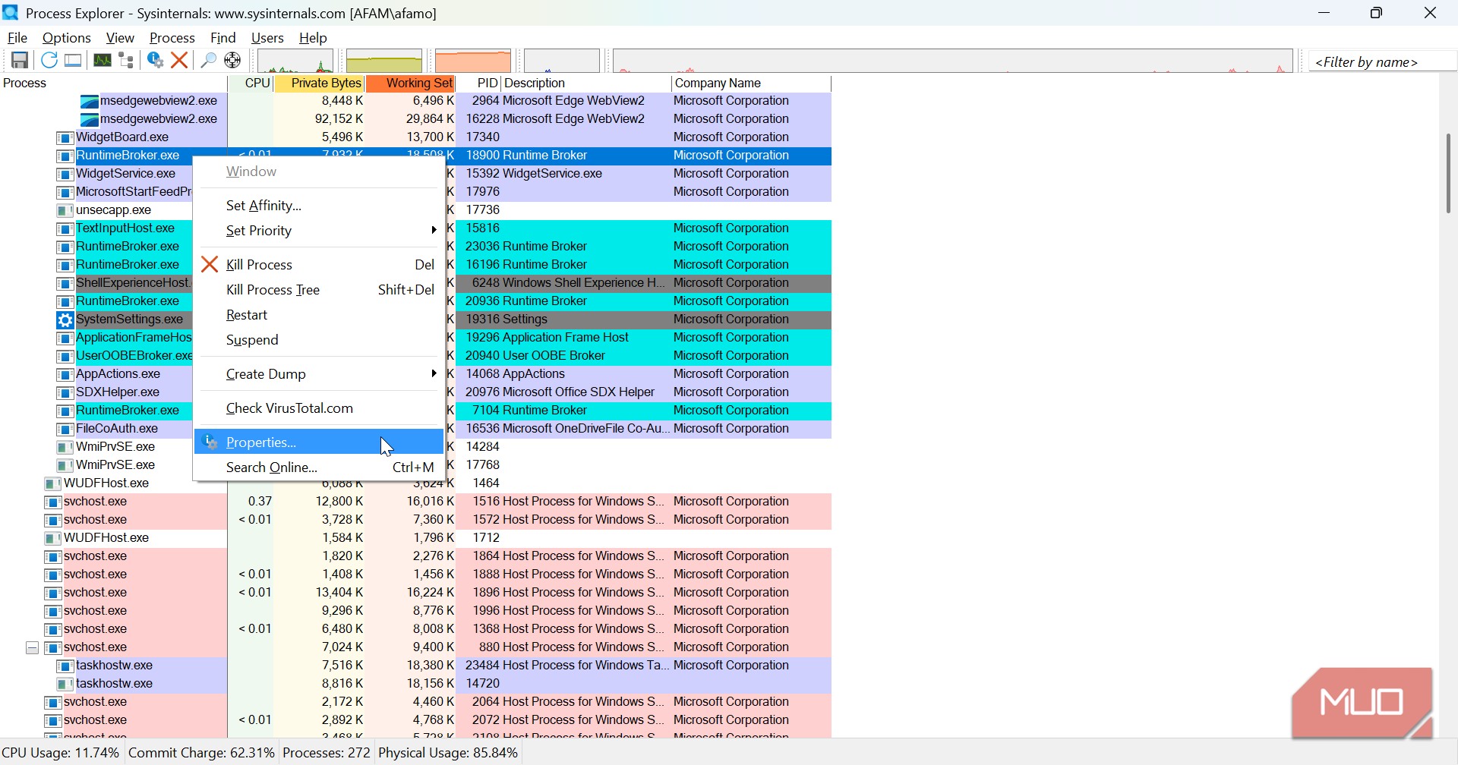Click the unsecapp.exe process icon
1458x765 pixels.
pyautogui.click(x=65, y=210)
